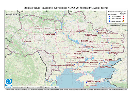Select the blue marker near Ivanivka on coast
Image resolution: width=132 pixels, height=93 pixels.
point(73,70)
